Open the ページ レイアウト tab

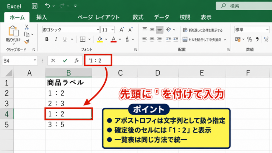[x=99, y=17]
